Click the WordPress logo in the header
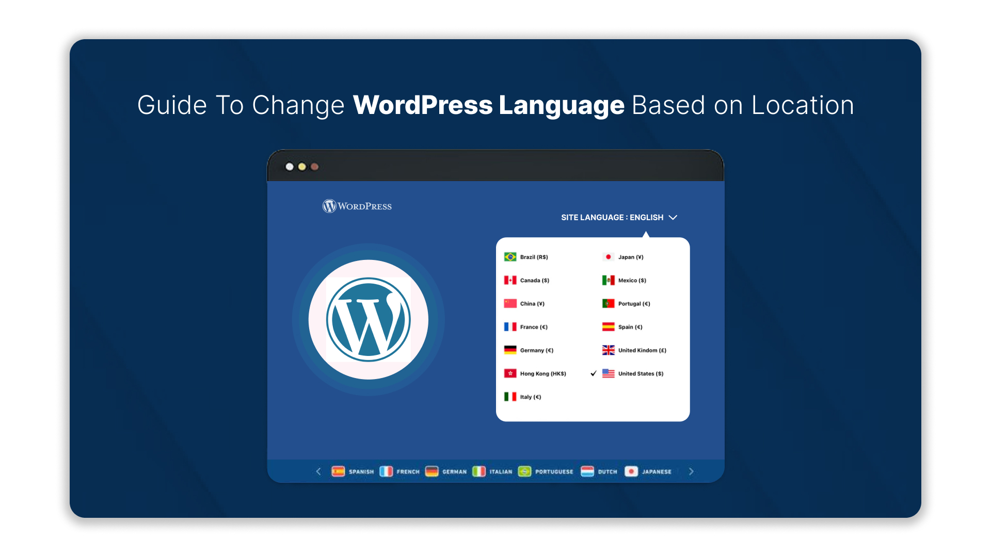 tap(357, 206)
